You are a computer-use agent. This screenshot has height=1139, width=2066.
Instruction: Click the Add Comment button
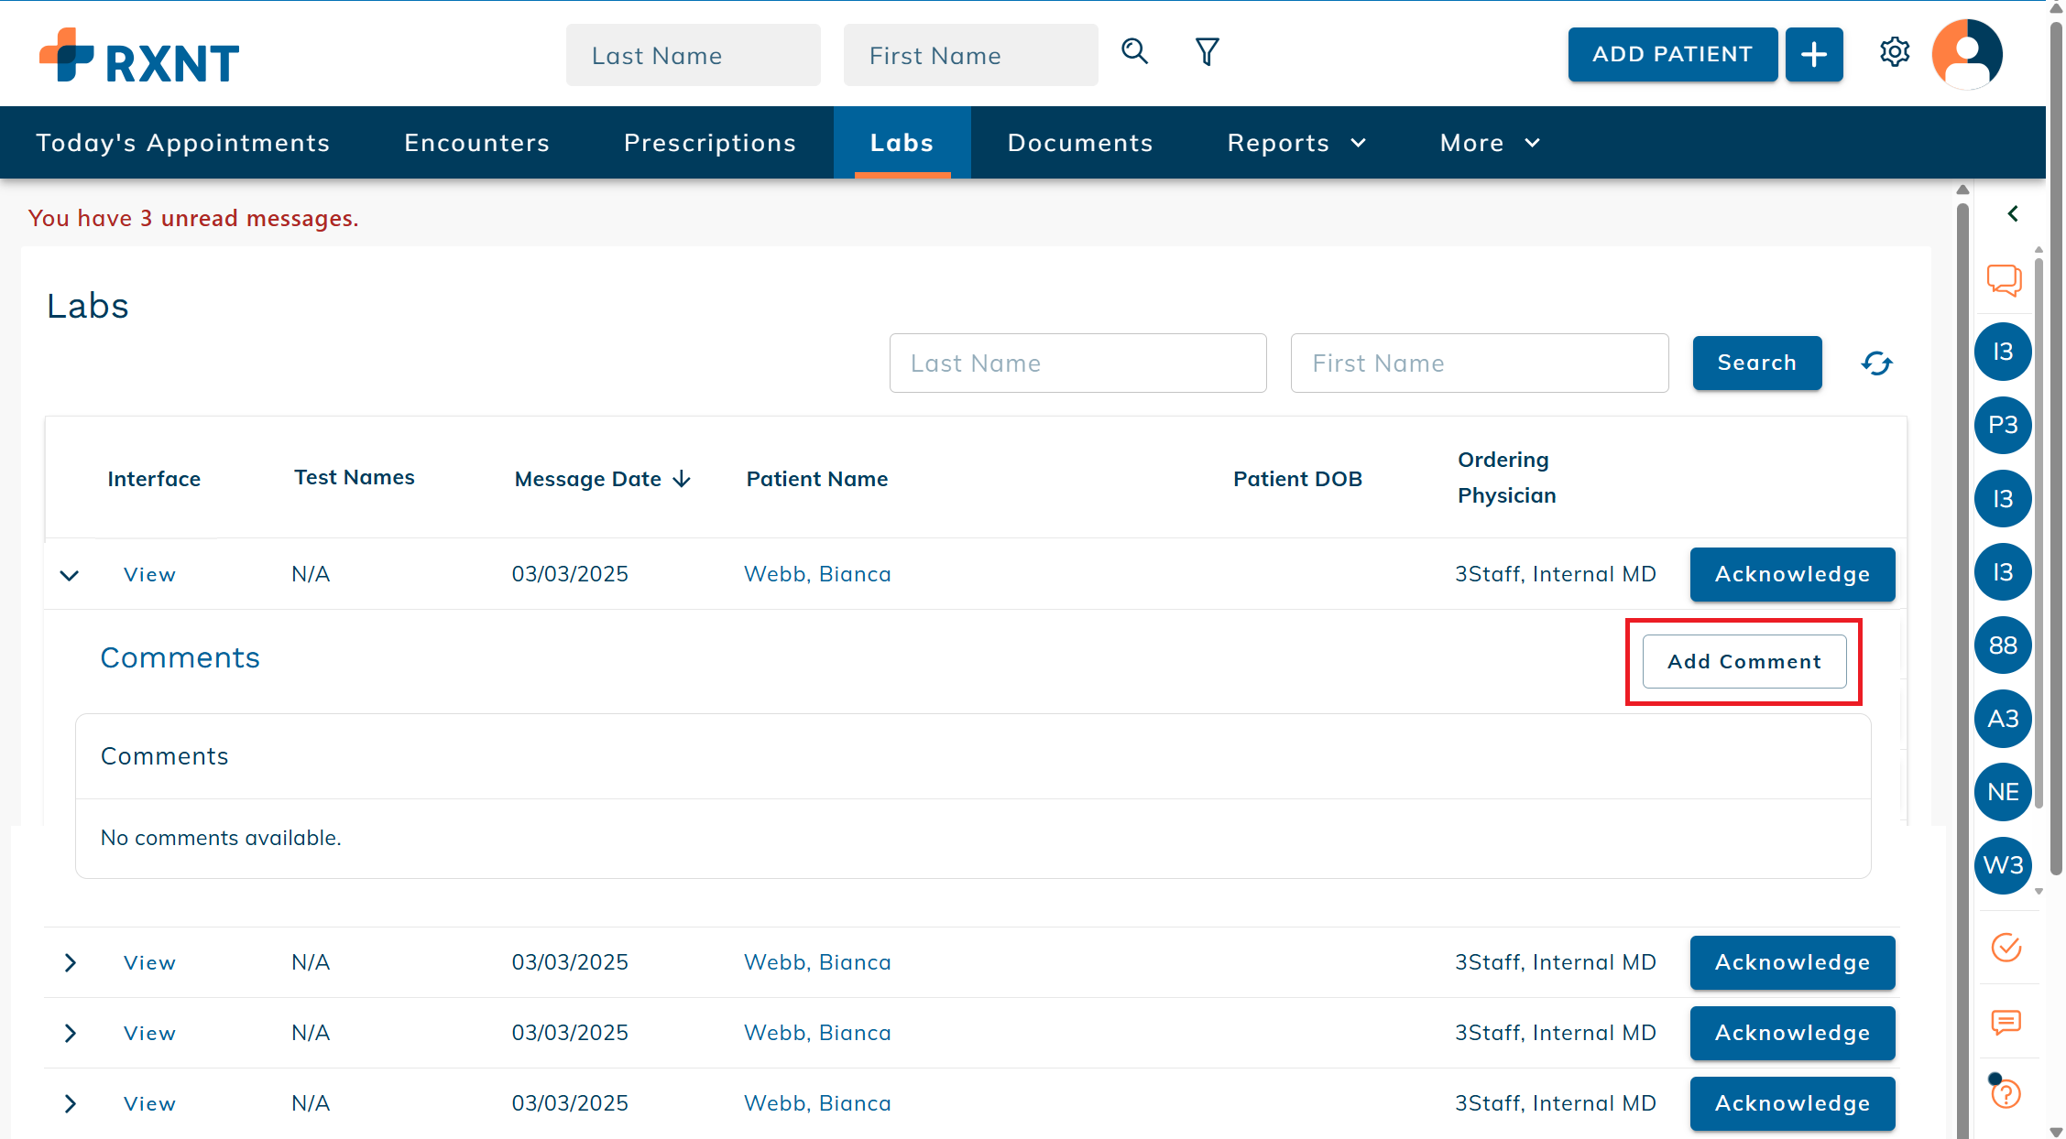(x=1744, y=661)
